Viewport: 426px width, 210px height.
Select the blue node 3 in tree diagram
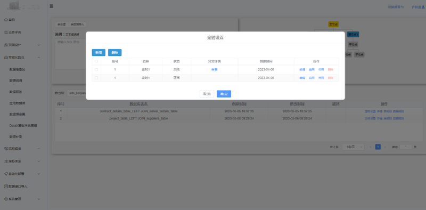tap(353, 35)
